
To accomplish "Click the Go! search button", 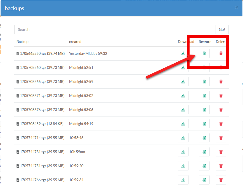I will pos(222,29).
